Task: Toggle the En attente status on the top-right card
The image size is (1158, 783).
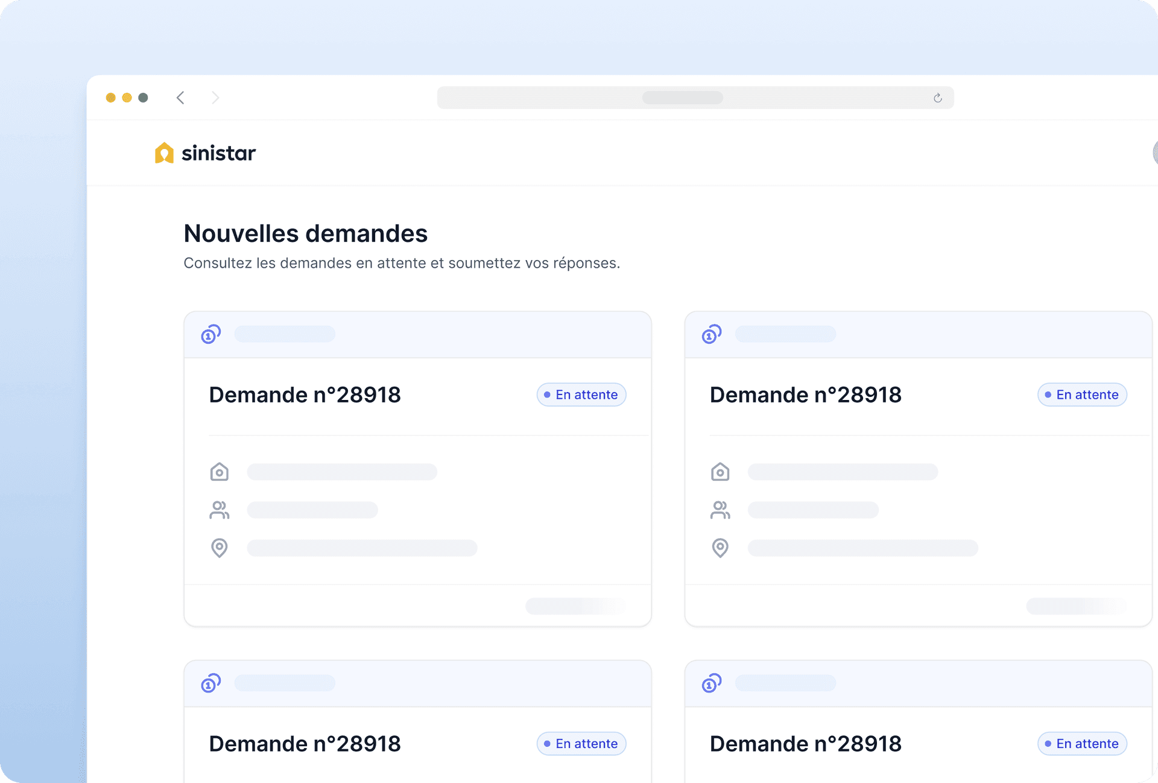Action: [x=1081, y=395]
